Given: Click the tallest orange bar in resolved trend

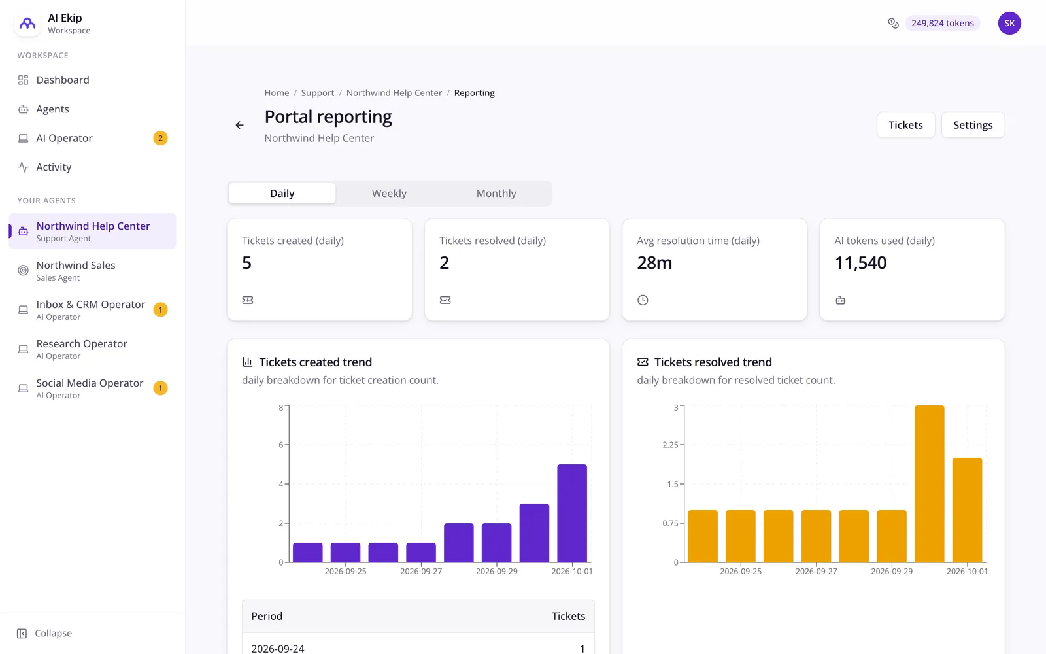Looking at the screenshot, I should pyautogui.click(x=929, y=484).
